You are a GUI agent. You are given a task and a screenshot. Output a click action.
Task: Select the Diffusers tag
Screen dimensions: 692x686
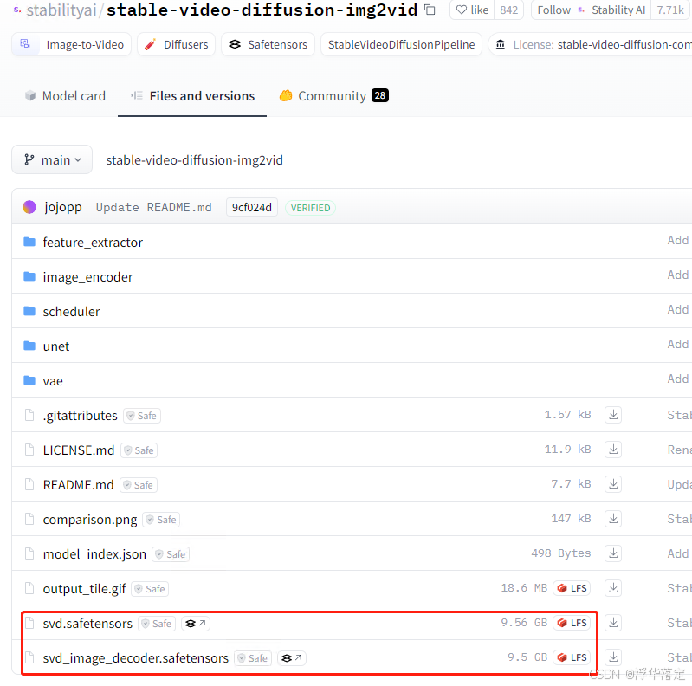(x=176, y=44)
